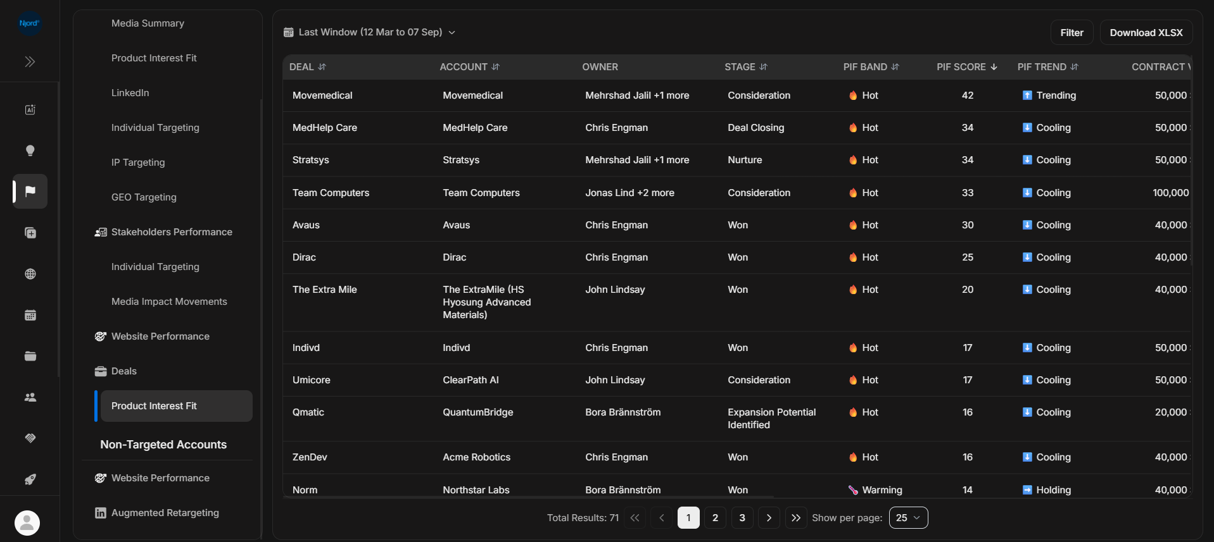The width and height of the screenshot is (1214, 542).
Task: Open the AI assistant icon
Action: point(30,109)
